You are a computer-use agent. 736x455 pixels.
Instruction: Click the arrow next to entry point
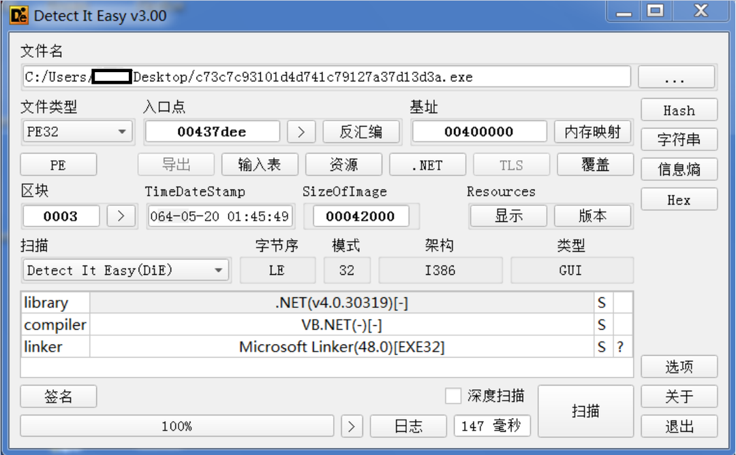(x=301, y=132)
